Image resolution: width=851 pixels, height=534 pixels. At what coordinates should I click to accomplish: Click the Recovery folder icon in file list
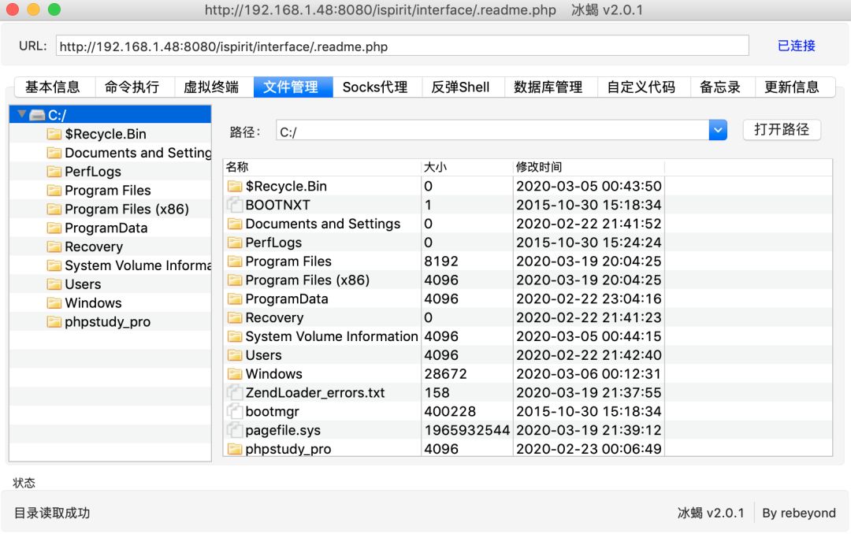click(x=235, y=317)
